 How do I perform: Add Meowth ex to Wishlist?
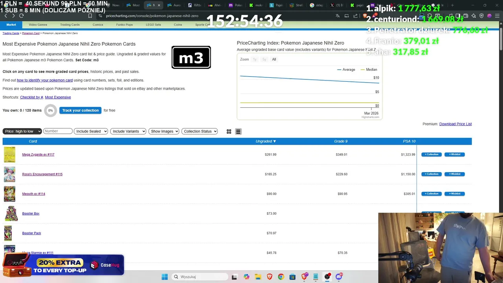pos(455,194)
